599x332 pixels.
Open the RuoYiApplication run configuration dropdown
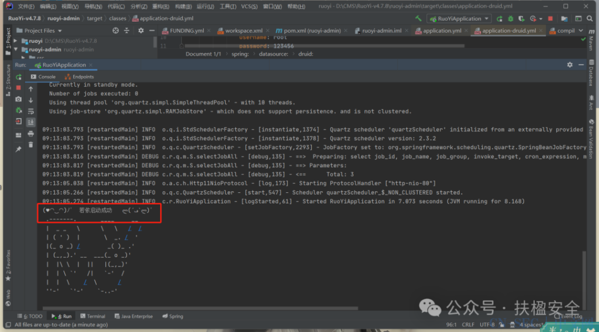click(x=459, y=18)
